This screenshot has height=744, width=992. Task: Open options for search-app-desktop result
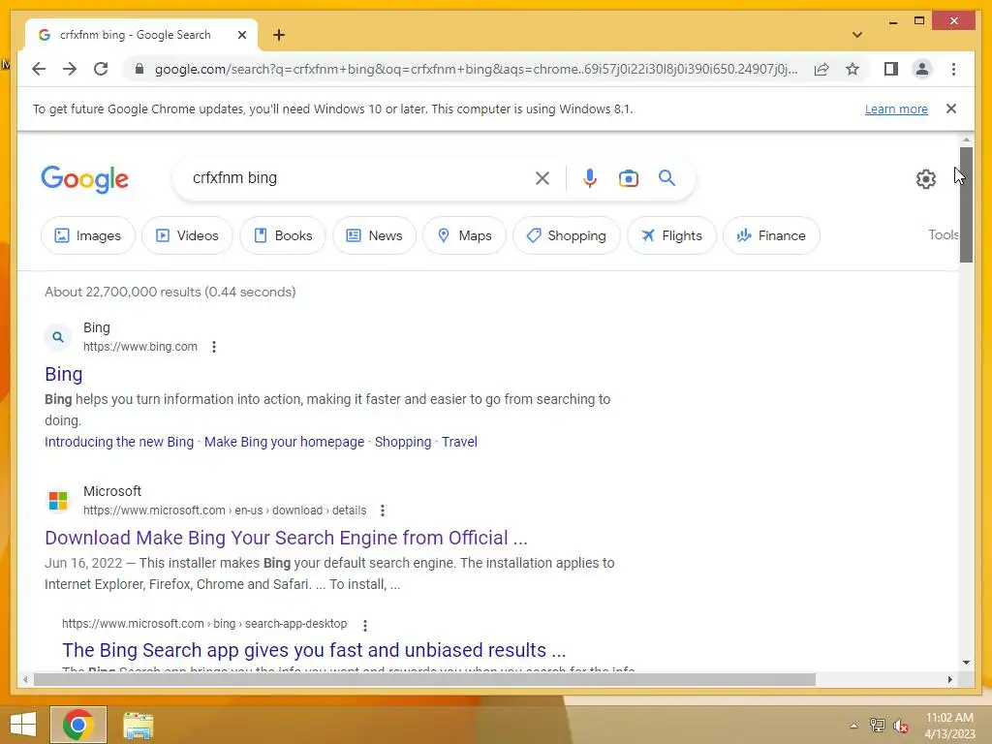point(365,625)
